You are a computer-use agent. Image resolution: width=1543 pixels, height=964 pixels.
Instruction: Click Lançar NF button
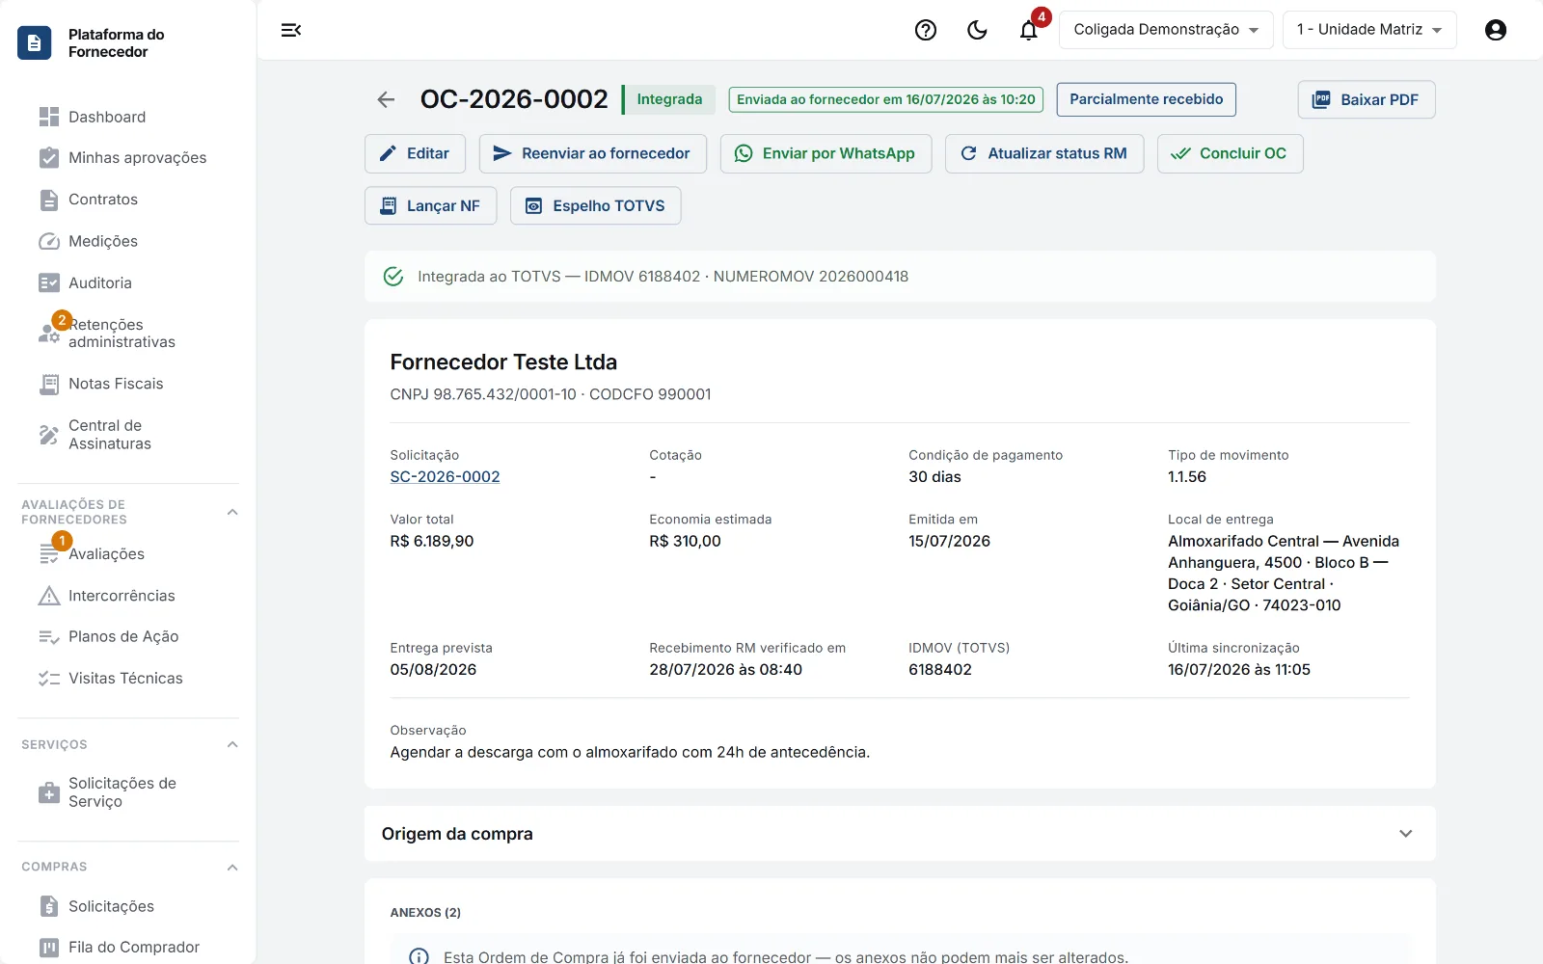430,205
